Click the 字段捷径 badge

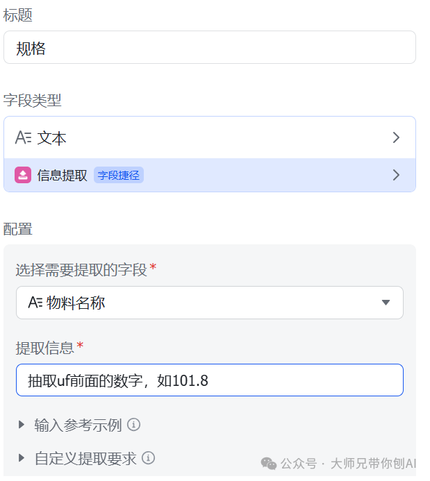[x=119, y=175]
